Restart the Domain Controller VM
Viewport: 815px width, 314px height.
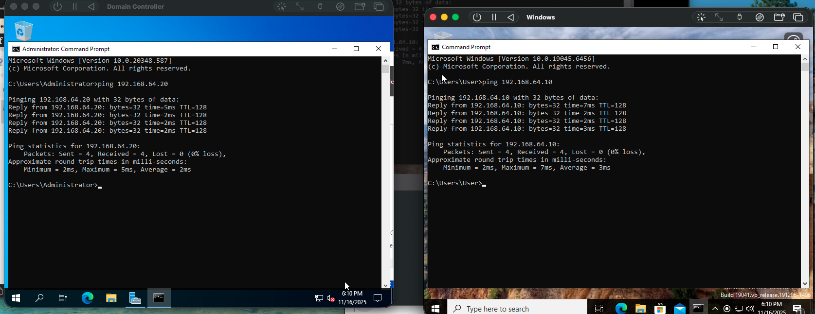pyautogui.click(x=91, y=7)
